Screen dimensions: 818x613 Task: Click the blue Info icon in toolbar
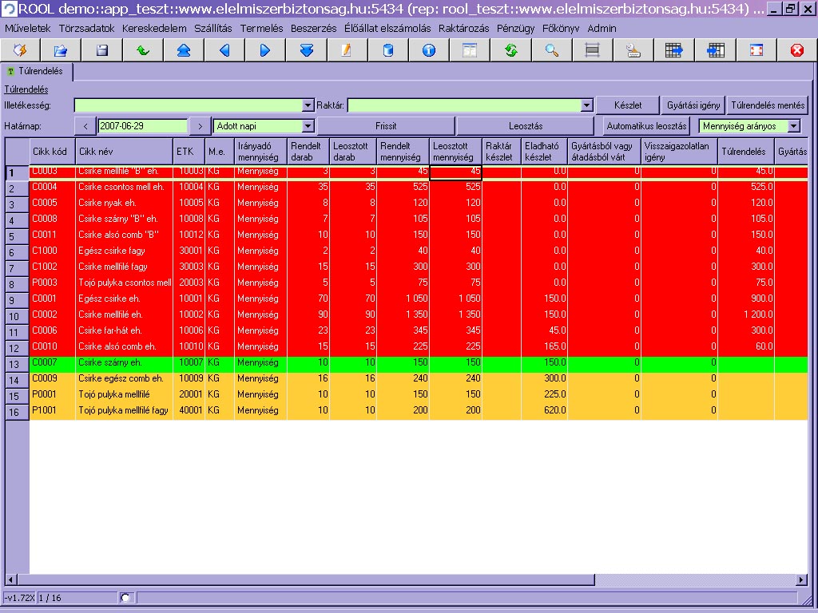(x=429, y=50)
